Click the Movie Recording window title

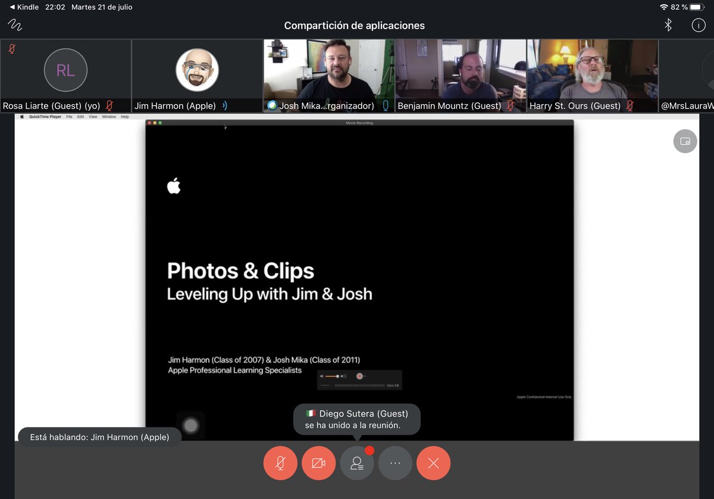click(x=359, y=123)
